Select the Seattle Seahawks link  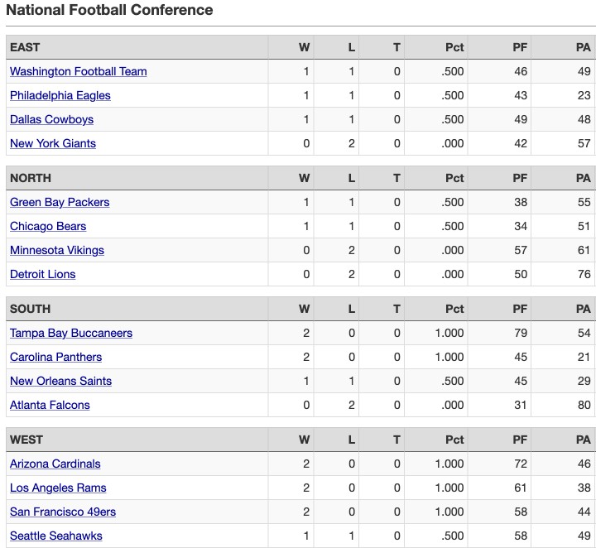[56, 536]
